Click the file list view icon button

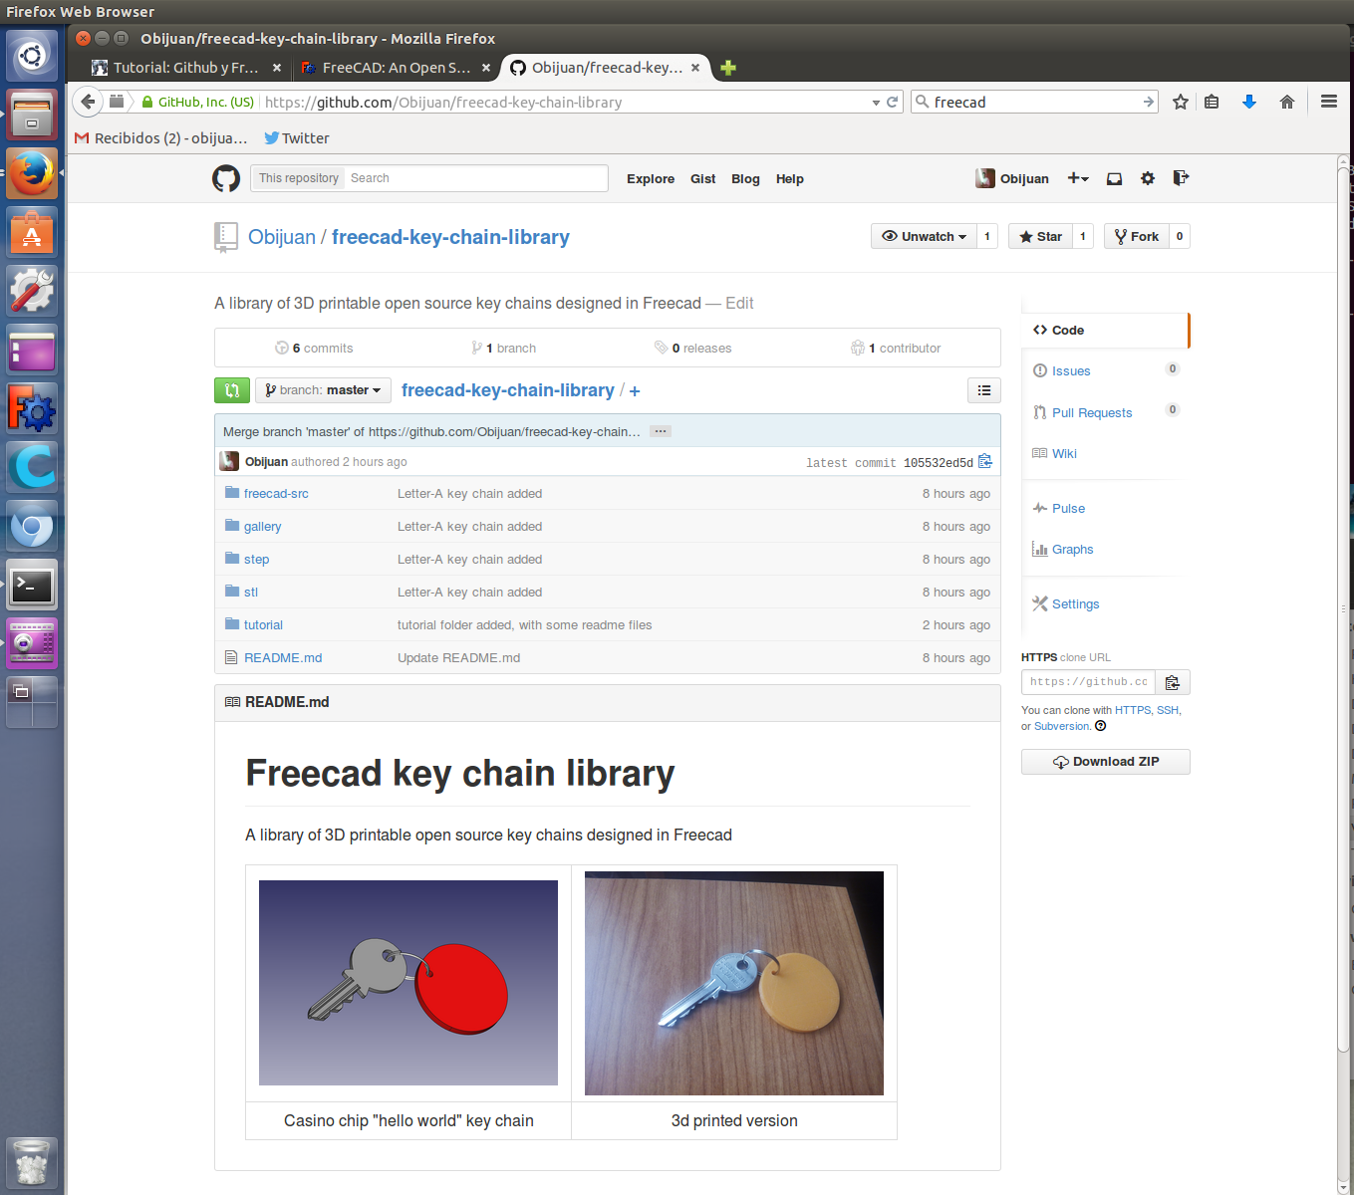click(984, 390)
